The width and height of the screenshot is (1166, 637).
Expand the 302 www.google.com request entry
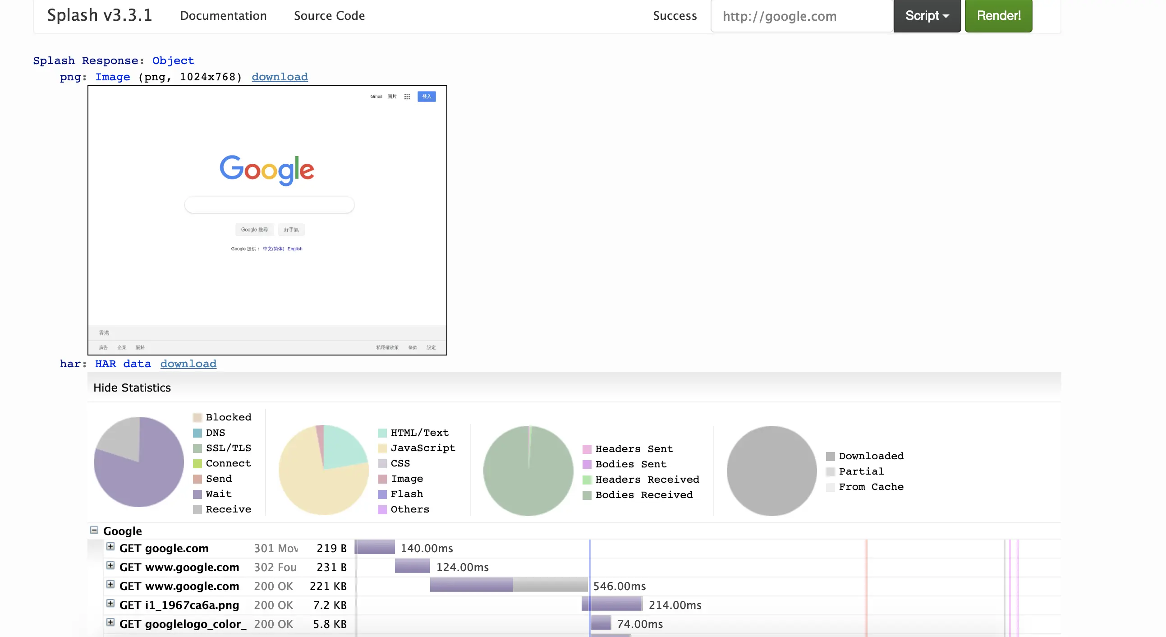(x=110, y=565)
